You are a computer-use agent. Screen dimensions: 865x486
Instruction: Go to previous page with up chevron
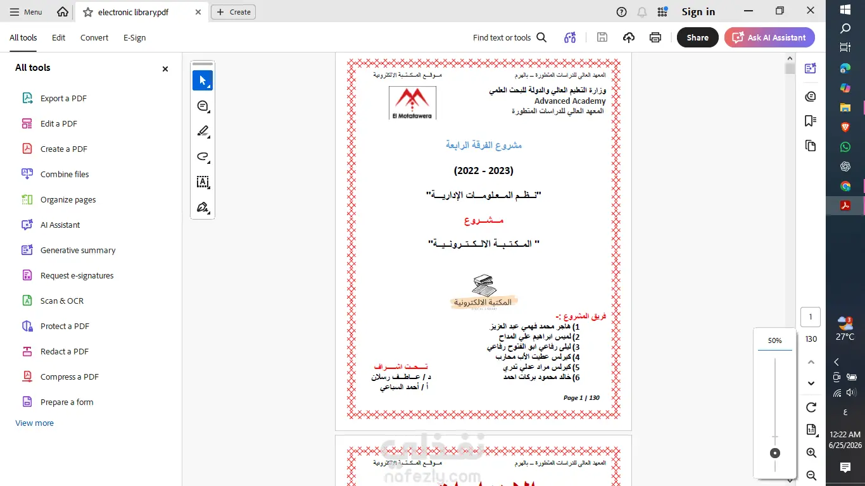811,362
